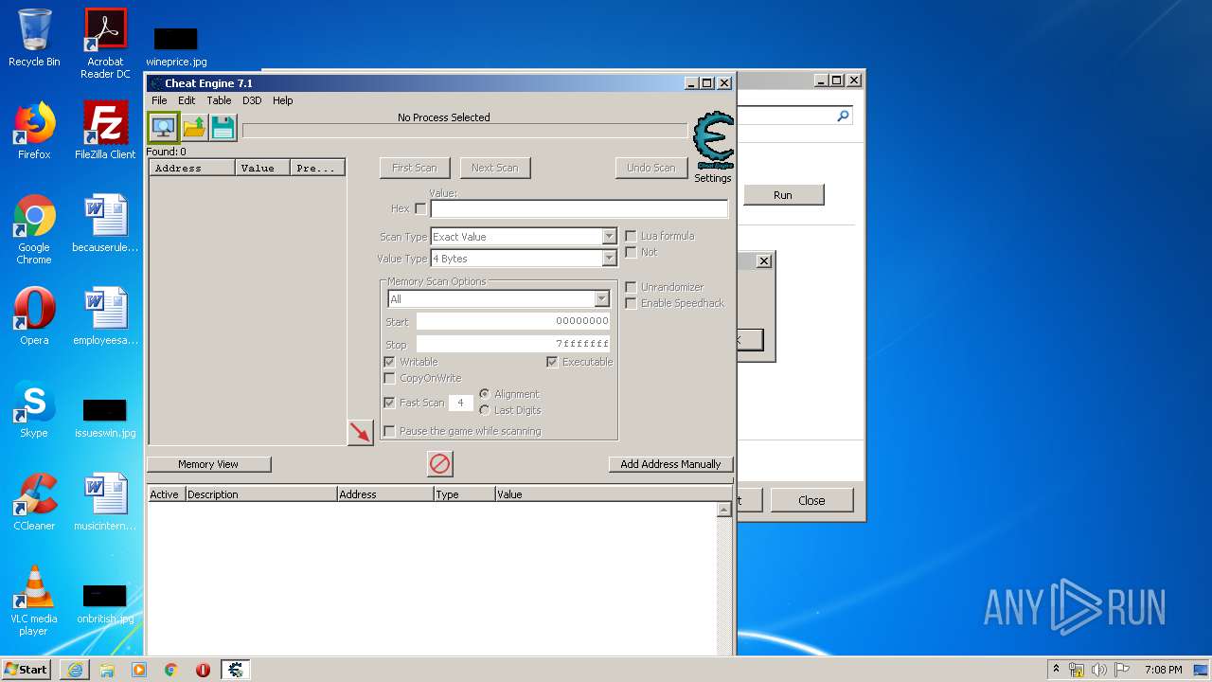Open the Value Type dropdown
The width and height of the screenshot is (1212, 682).
(x=524, y=259)
